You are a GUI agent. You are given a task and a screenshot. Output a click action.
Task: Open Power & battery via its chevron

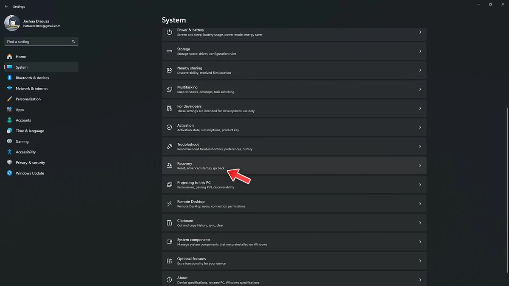click(420, 32)
